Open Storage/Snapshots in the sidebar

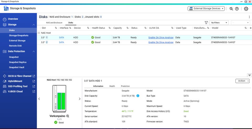(19, 35)
